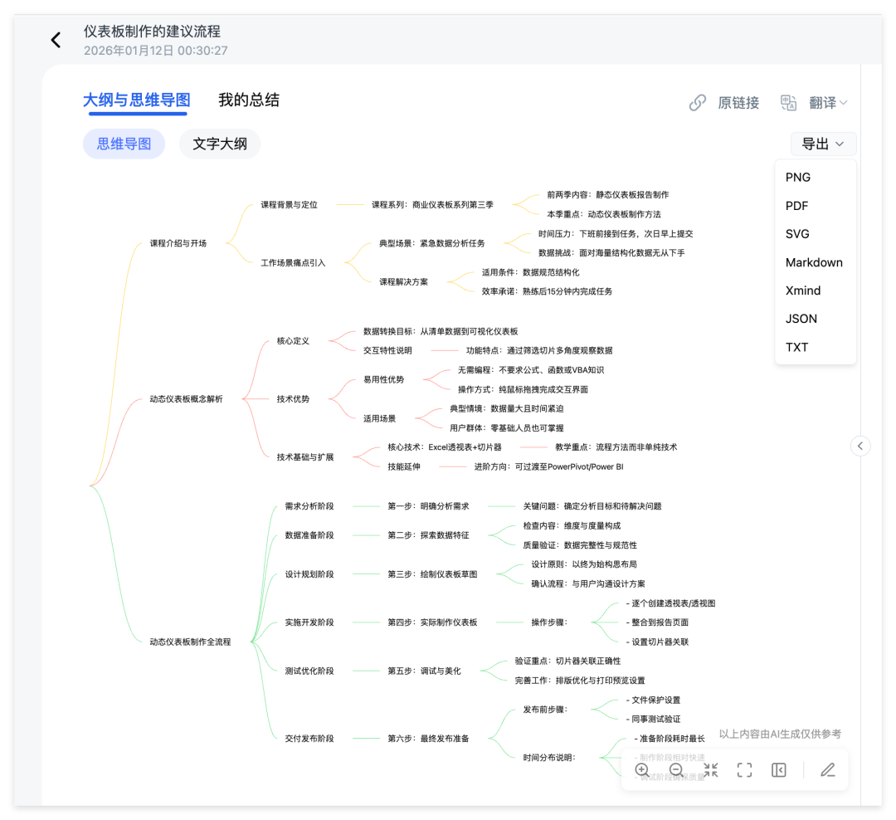Click node - 设置切片器关联
This screenshot has height=820, width=896.
[657, 642]
